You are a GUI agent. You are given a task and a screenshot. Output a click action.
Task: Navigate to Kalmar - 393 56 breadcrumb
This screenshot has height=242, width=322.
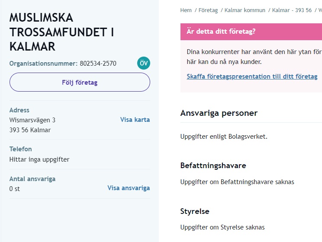pyautogui.click(x=292, y=10)
